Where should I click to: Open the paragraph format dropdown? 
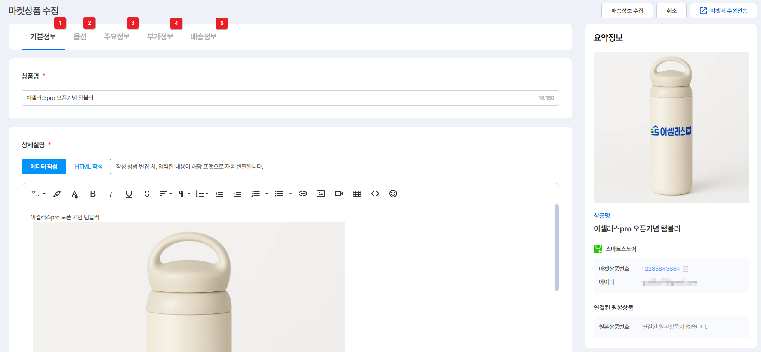(185, 194)
